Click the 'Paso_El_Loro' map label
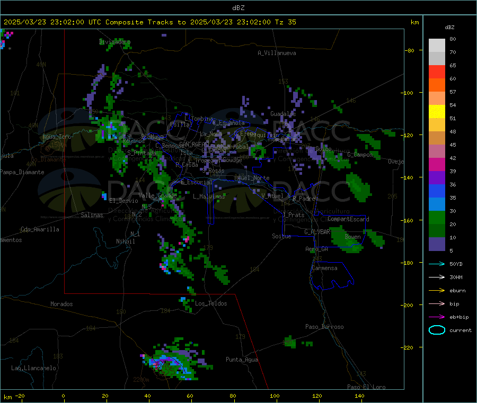Viewport: 477px width, 403px height. pyautogui.click(x=366, y=387)
